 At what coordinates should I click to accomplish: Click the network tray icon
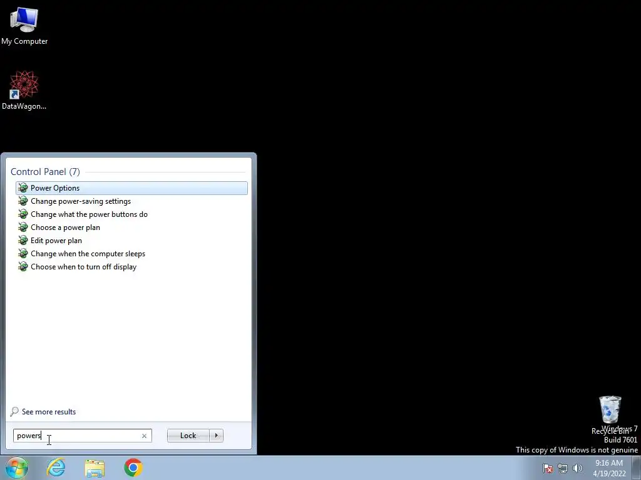click(x=563, y=468)
